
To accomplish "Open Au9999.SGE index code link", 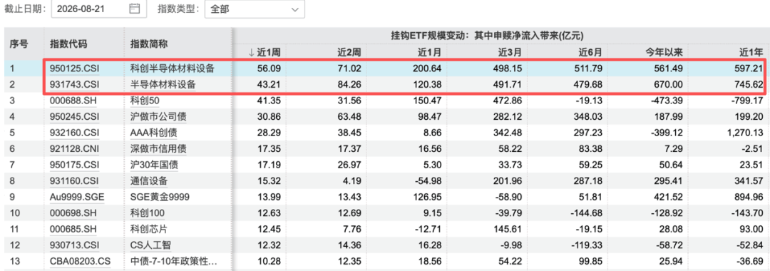I will (77, 197).
